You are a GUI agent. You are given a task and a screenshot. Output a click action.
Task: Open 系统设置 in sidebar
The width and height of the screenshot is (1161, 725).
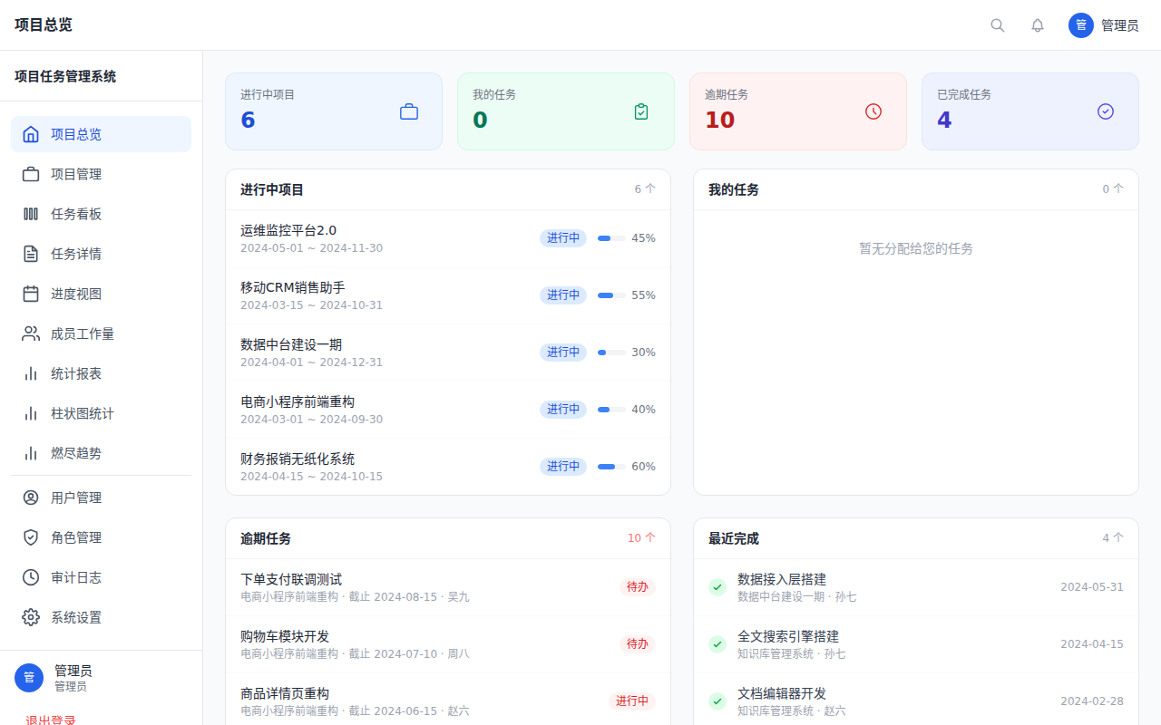(x=101, y=617)
